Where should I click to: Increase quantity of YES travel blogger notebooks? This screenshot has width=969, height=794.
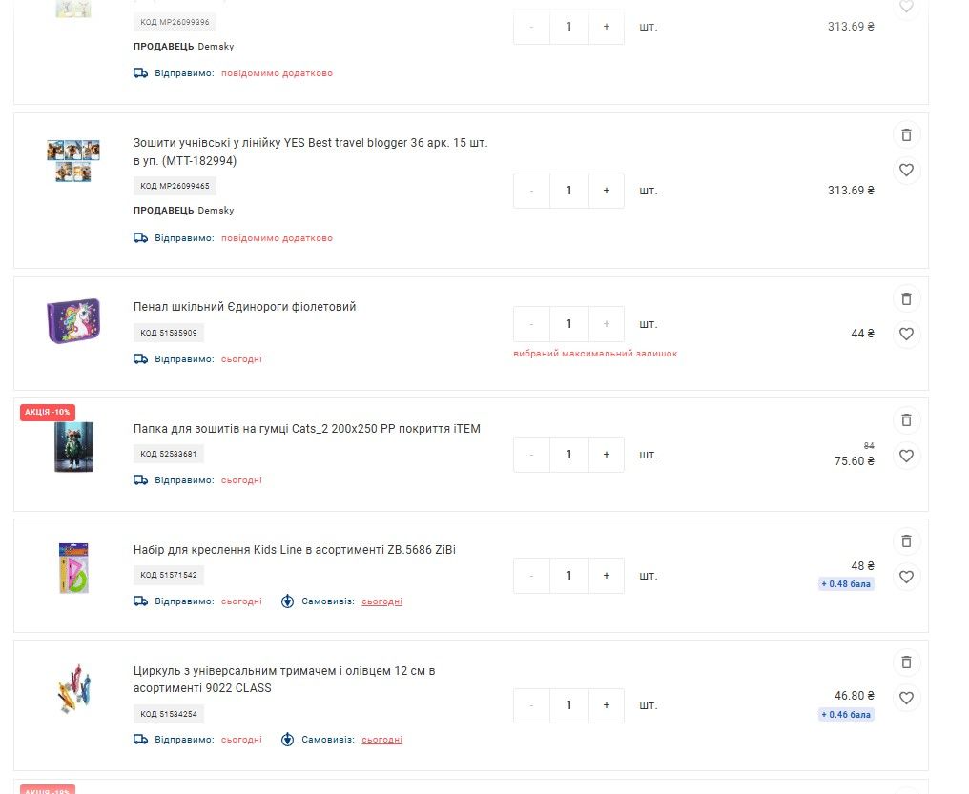607,191
